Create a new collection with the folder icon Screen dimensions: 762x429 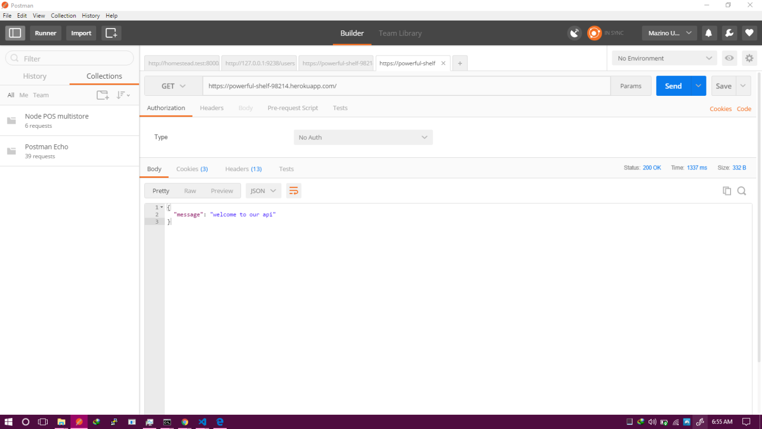pyautogui.click(x=103, y=95)
